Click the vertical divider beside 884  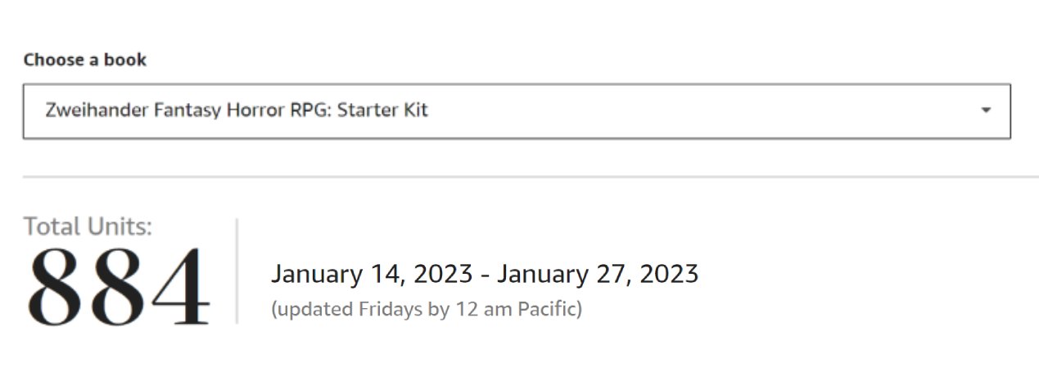[237, 270]
